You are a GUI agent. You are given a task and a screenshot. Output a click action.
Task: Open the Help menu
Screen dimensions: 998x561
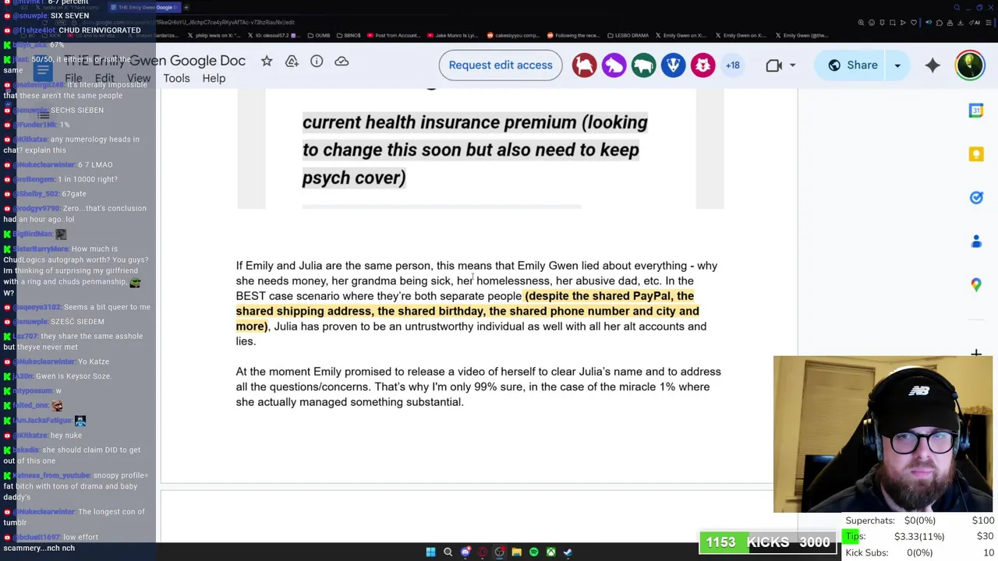tap(214, 78)
